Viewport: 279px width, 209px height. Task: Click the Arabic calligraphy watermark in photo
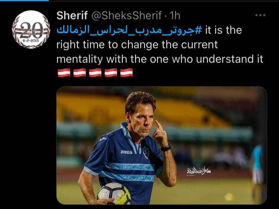click(199, 171)
